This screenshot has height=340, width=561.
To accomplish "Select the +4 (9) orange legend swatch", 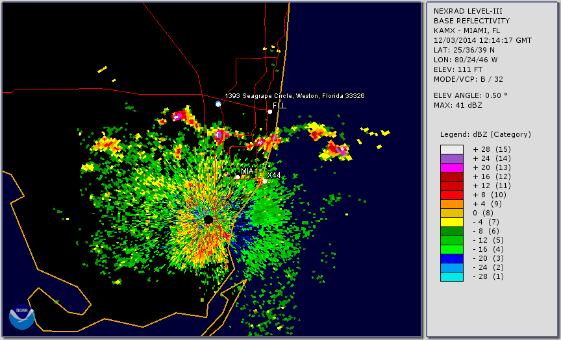I will click(452, 204).
